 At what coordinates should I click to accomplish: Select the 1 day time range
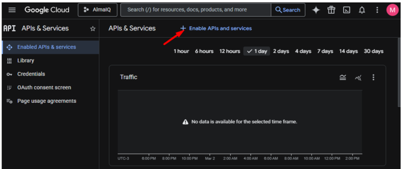click(x=257, y=51)
